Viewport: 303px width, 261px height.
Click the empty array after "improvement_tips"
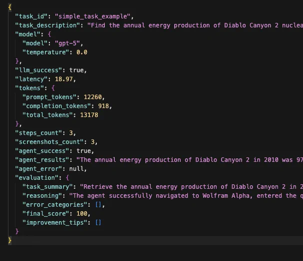pyautogui.click(x=98, y=223)
